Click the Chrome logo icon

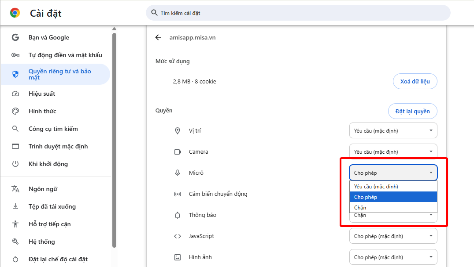[15, 13]
